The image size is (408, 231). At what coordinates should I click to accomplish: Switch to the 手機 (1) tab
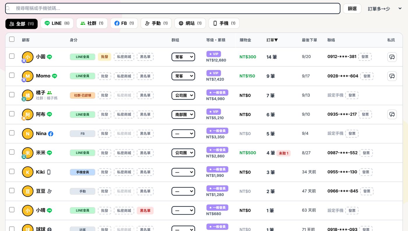coord(224,23)
